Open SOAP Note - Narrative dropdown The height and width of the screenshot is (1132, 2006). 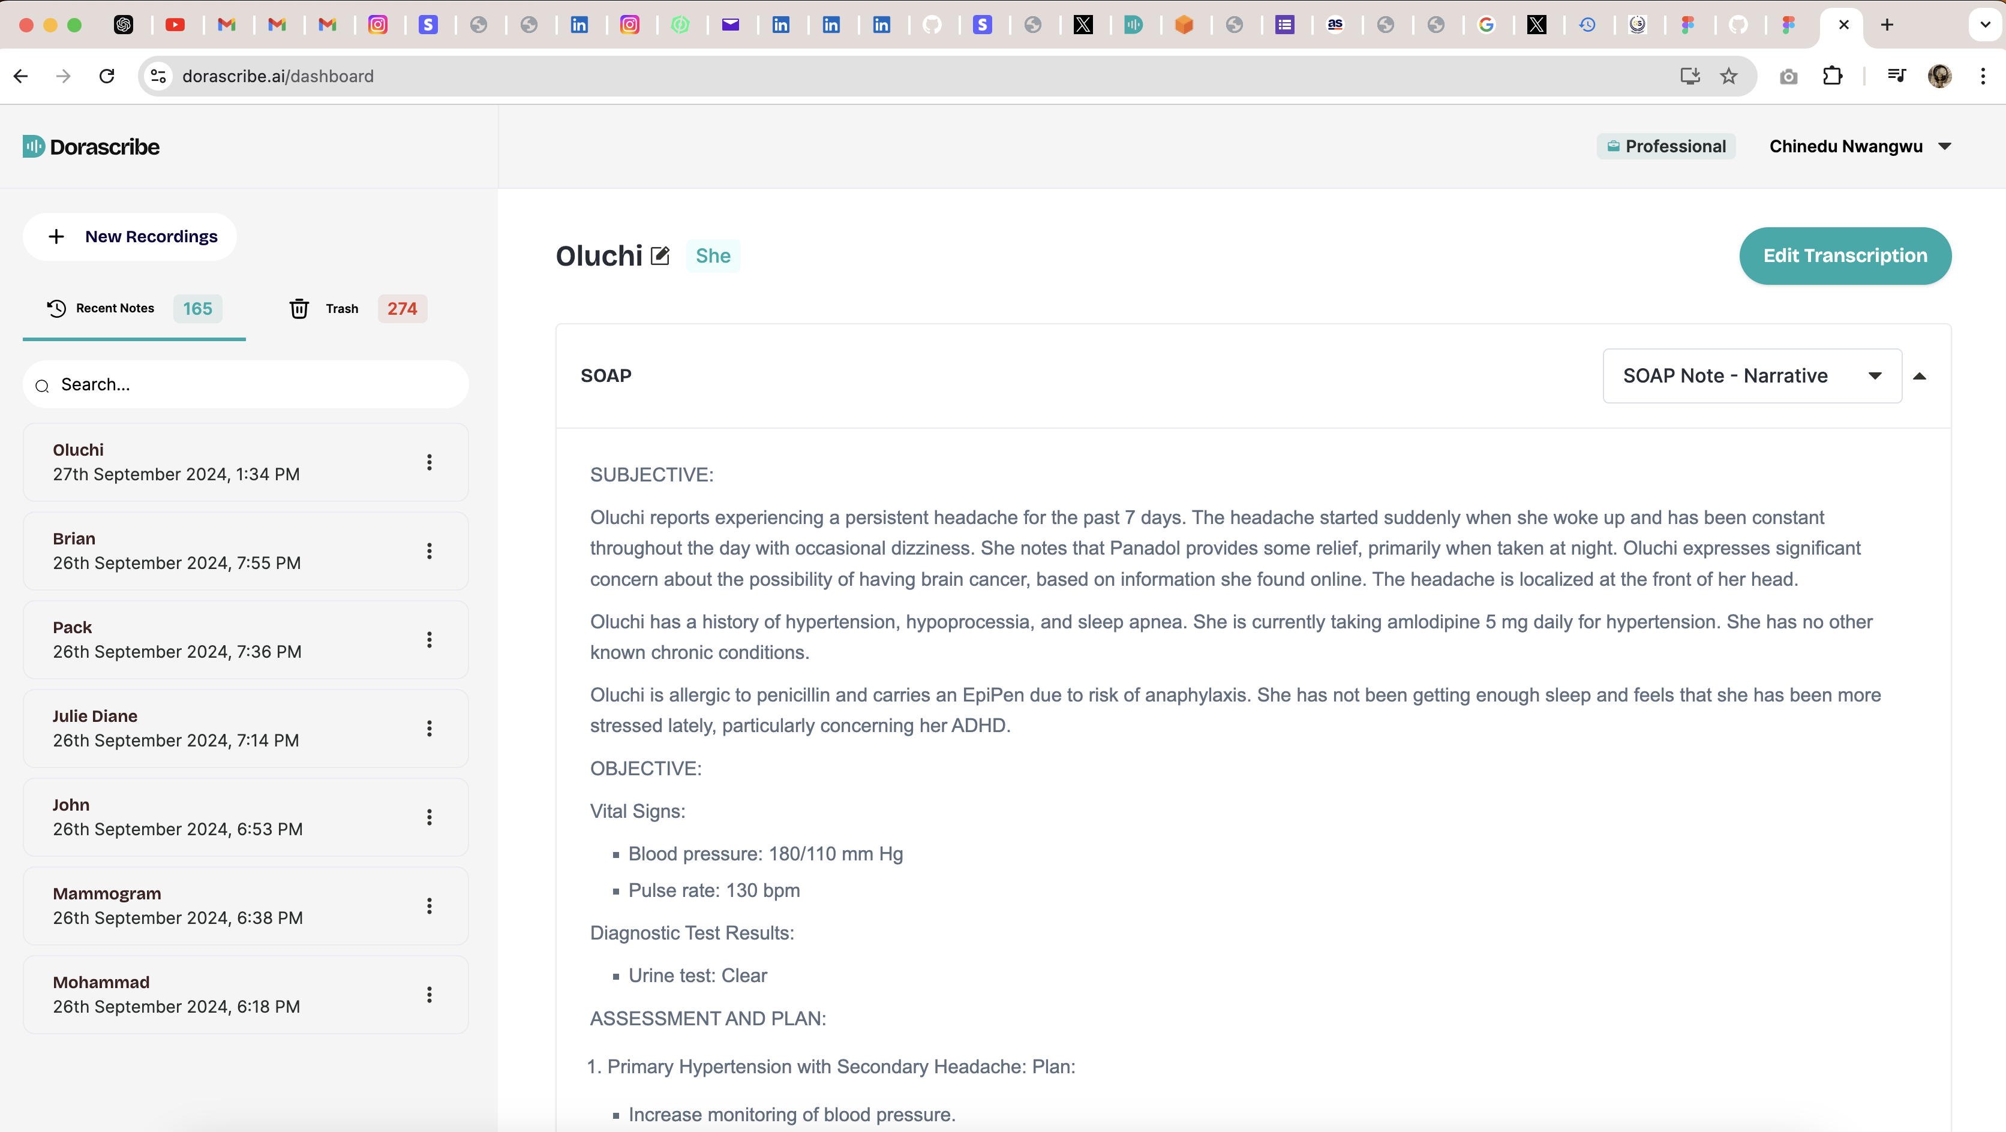[1752, 376]
